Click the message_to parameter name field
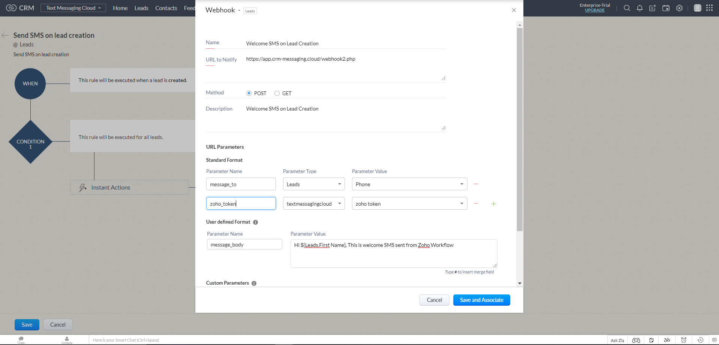Image resolution: width=719 pixels, height=345 pixels. pos(241,184)
